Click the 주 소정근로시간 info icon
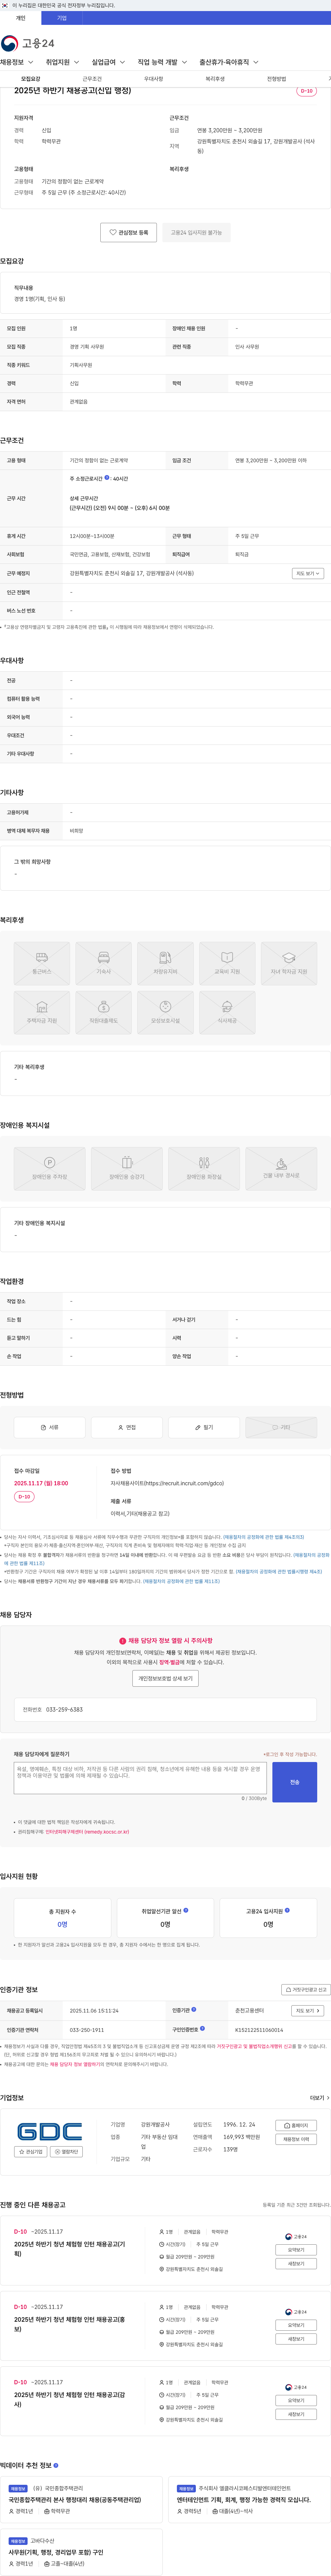The image size is (331, 2576). pos(107,478)
